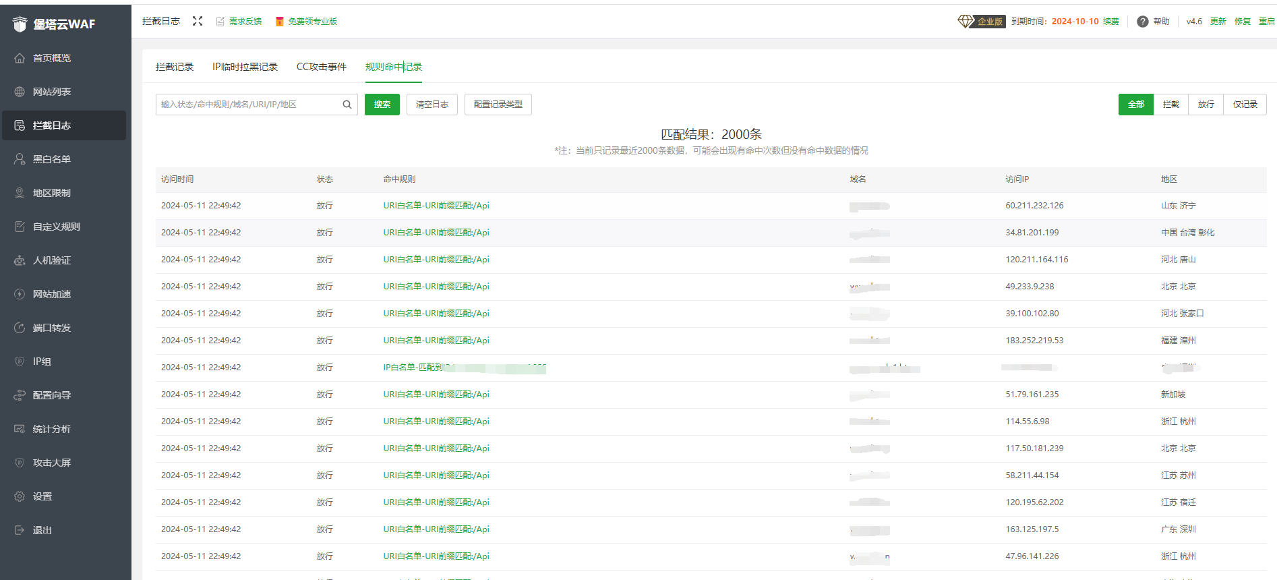The height and width of the screenshot is (580, 1277).
Task: Click region cell 中国 台湾 彰化
Action: 1188,233
